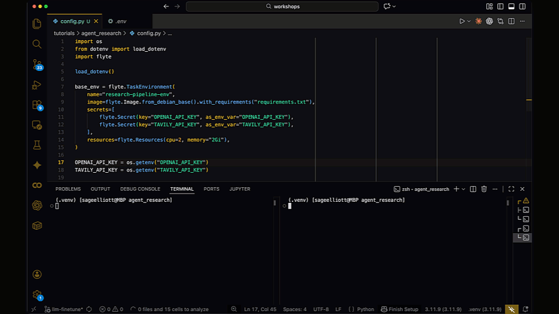Maximize the terminal panel size
This screenshot has width=559, height=314.
click(511, 189)
